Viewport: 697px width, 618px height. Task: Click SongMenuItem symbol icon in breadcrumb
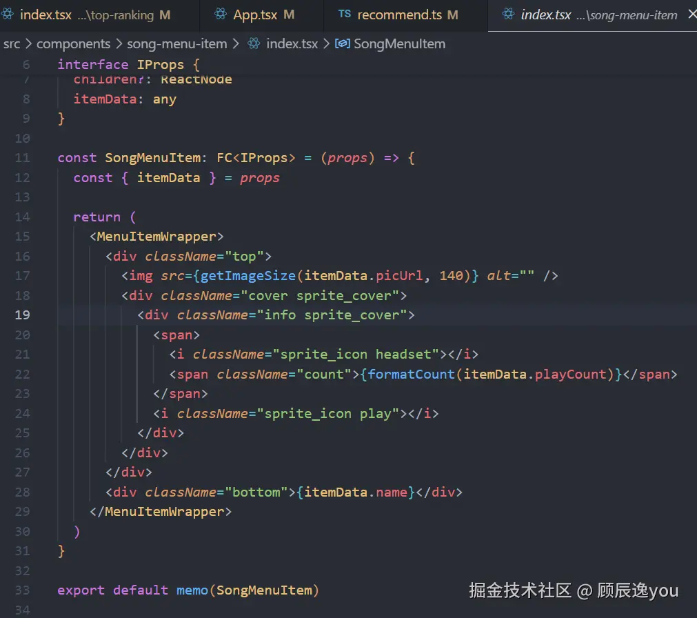(342, 43)
